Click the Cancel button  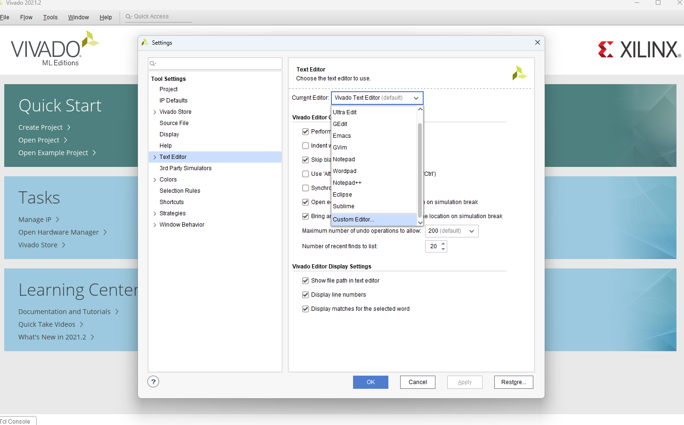click(x=418, y=382)
